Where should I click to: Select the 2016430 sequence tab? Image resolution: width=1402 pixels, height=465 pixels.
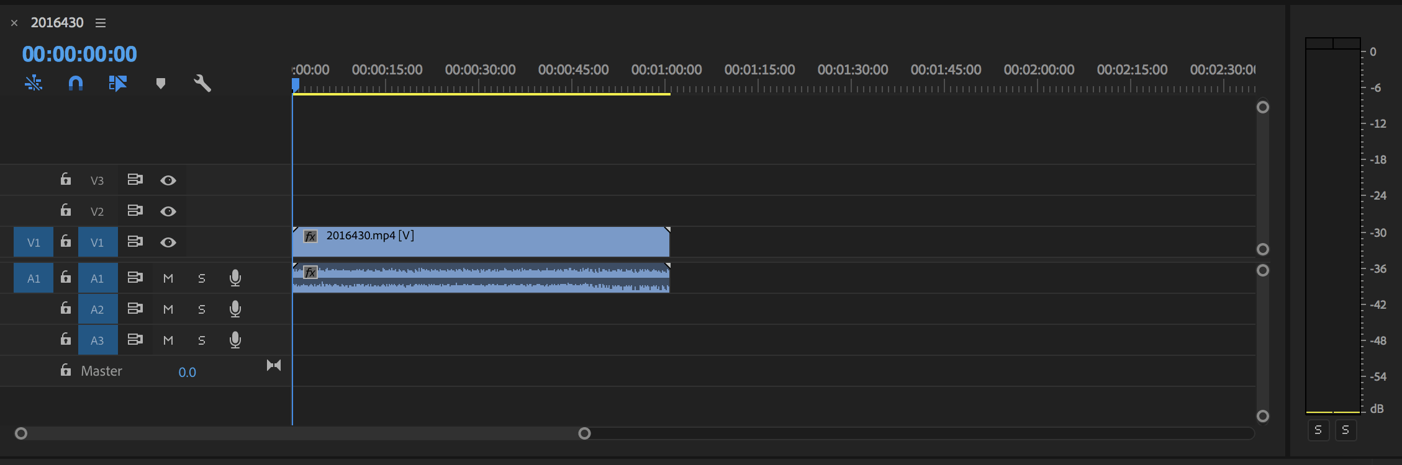click(57, 22)
